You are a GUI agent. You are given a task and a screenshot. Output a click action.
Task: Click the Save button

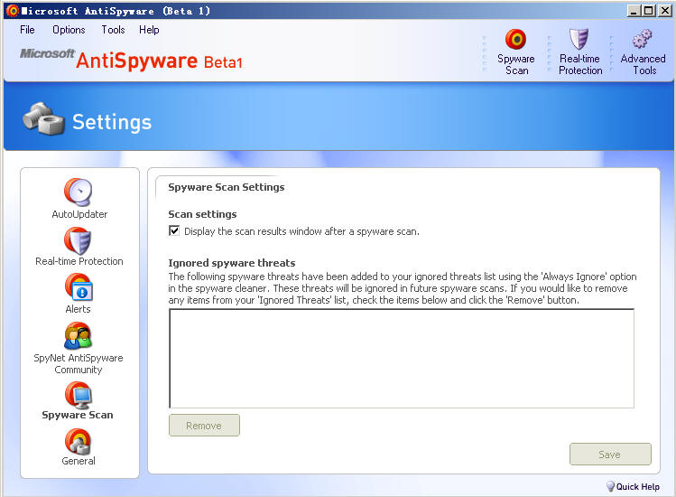pyautogui.click(x=610, y=455)
